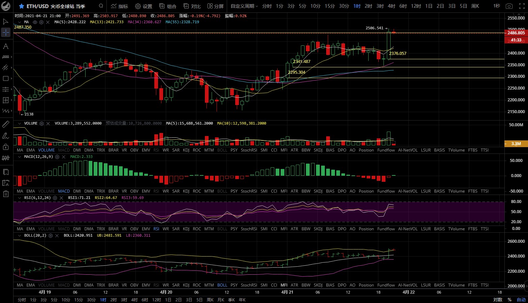528x303 pixels.
Task: Switch to the 周K timeframe tab
Action: click(x=475, y=6)
